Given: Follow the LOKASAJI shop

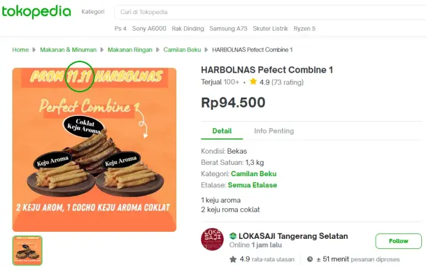Looking at the screenshot, I should (399, 241).
